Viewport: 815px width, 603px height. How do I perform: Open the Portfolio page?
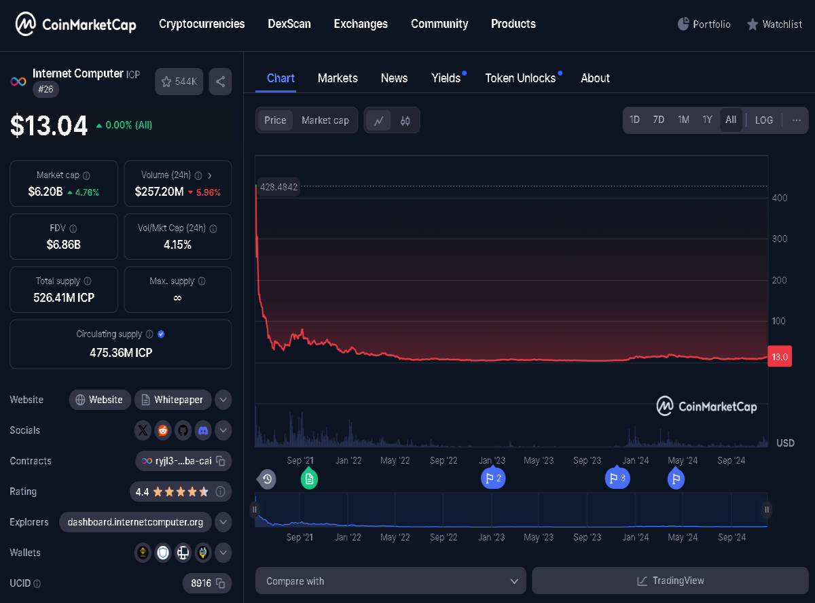(x=704, y=24)
